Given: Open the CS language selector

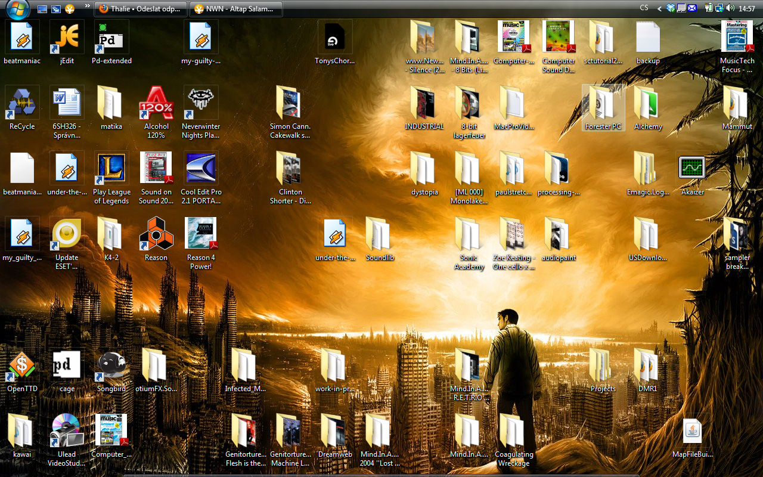Looking at the screenshot, I should pyautogui.click(x=644, y=8).
